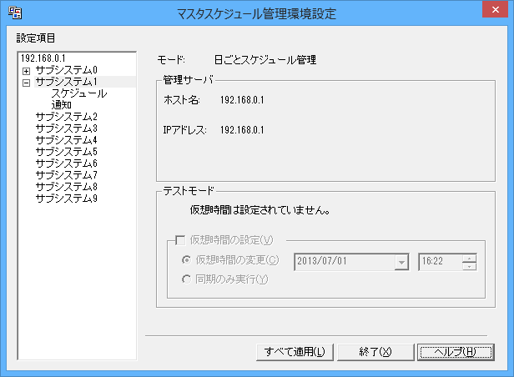
Task: Enable 仮想時間の設定(V) checkbox
Action: click(180, 240)
